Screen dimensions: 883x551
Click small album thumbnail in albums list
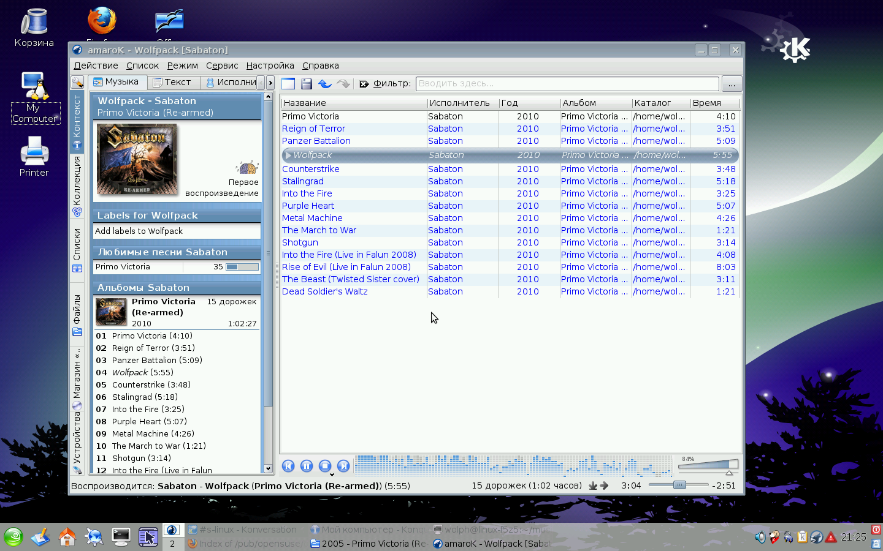(x=111, y=312)
